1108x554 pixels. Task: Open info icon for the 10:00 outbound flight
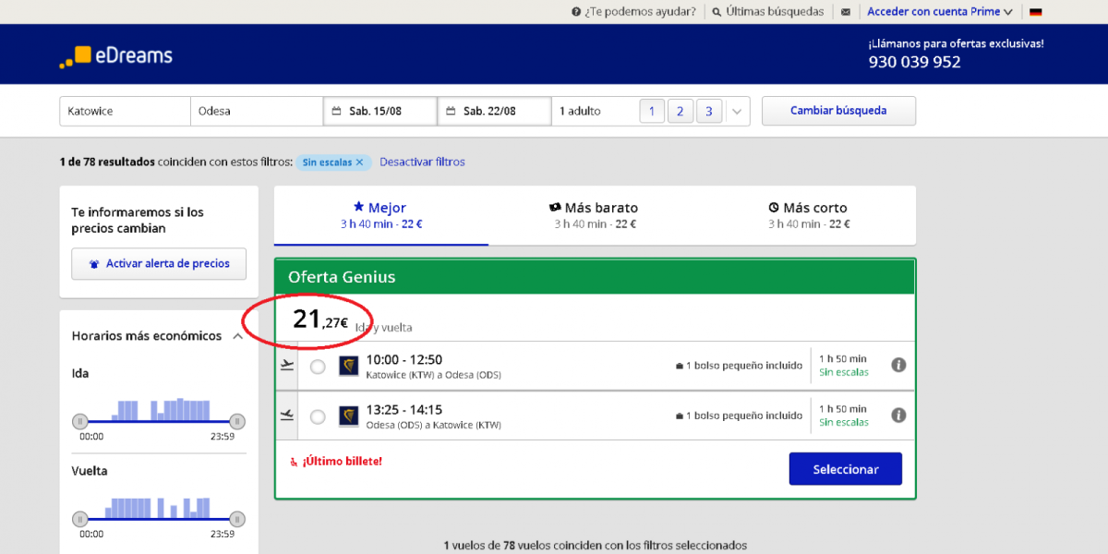(x=898, y=365)
